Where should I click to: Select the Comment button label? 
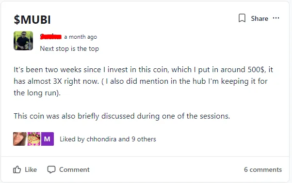[x=74, y=169]
